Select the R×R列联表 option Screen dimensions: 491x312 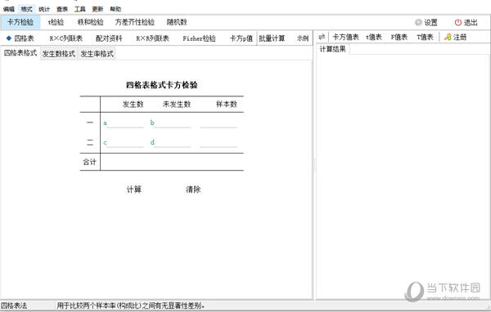152,38
